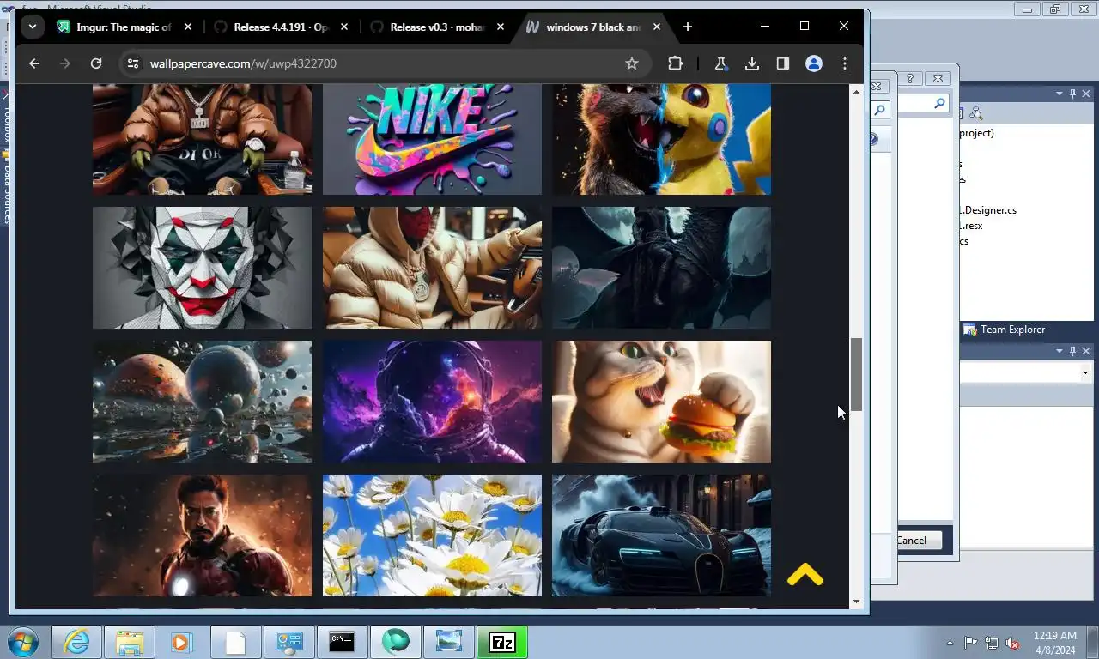Open the Command Prompt taskbar icon
This screenshot has width=1099, height=659.
[x=342, y=642]
